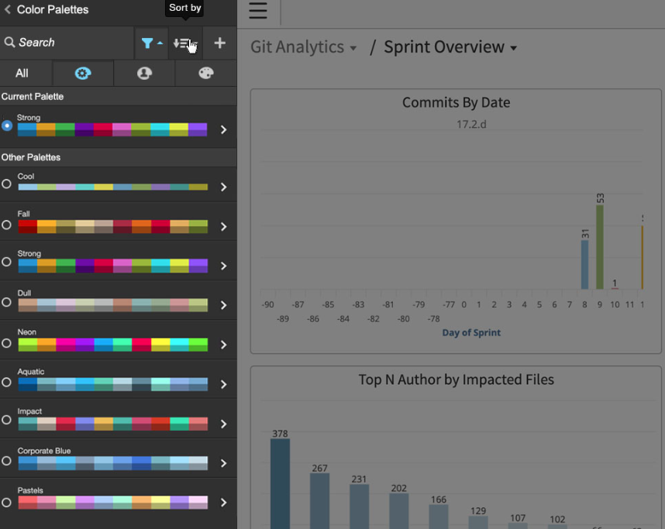Click the Current Palette section header
This screenshot has width=665, height=529.
pyautogui.click(x=33, y=97)
